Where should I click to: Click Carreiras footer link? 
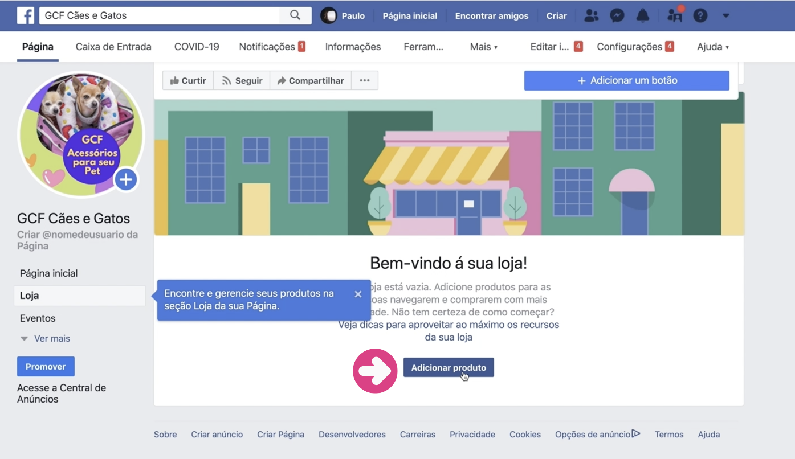pos(418,434)
